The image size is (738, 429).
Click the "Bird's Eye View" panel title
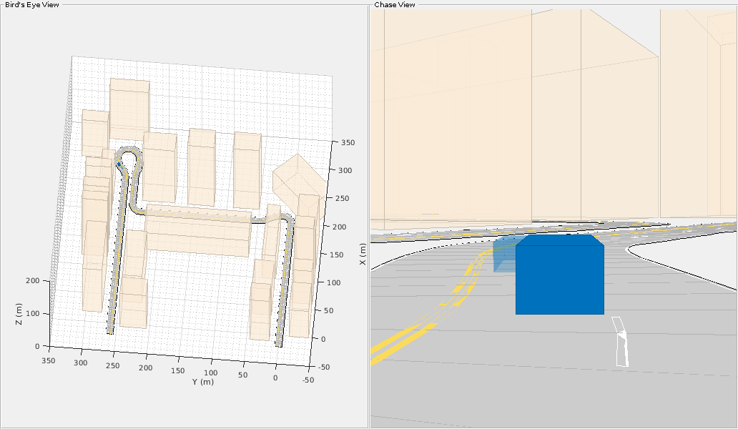click(x=32, y=5)
